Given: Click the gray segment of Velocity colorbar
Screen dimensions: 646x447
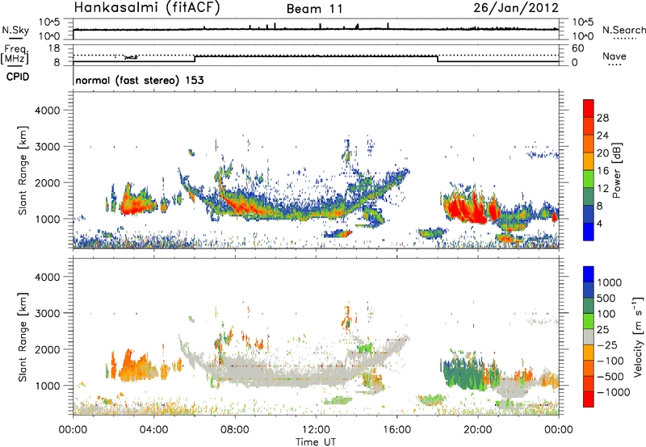Looking at the screenshot, I should [589, 336].
